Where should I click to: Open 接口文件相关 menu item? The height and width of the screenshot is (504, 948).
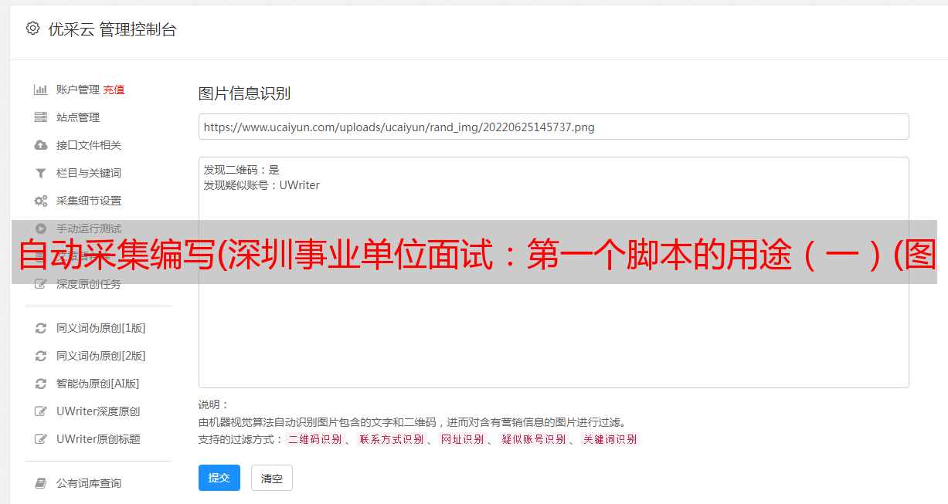(x=89, y=145)
